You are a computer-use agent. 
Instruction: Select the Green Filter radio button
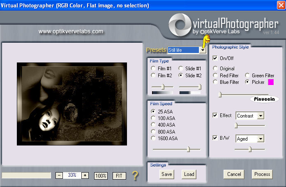(247, 75)
